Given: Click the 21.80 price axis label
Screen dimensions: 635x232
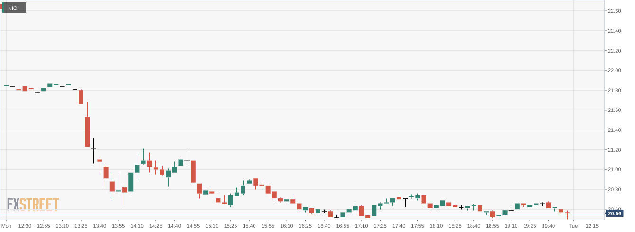Looking at the screenshot, I should point(614,91).
